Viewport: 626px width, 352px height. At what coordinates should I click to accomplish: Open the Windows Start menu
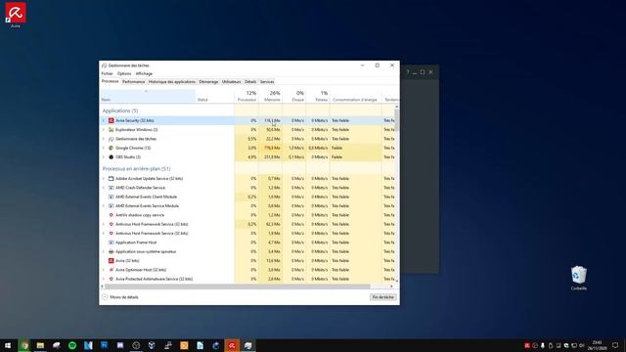pyautogui.click(x=8, y=345)
